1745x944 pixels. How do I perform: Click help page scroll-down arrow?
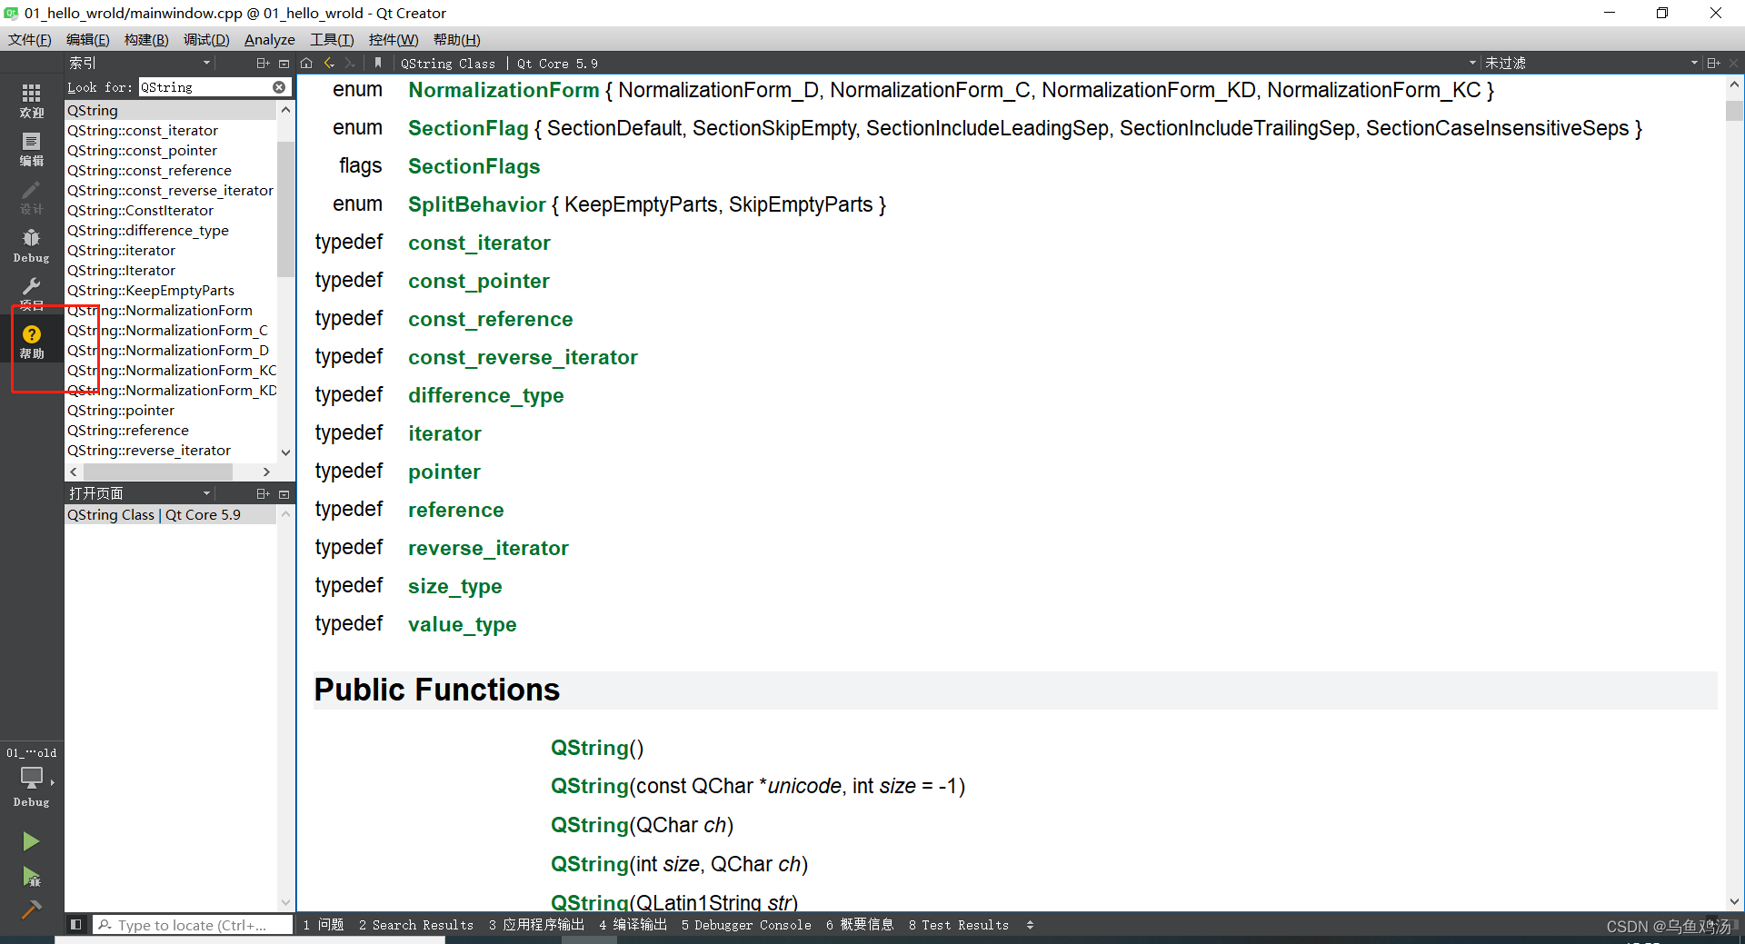click(1734, 902)
